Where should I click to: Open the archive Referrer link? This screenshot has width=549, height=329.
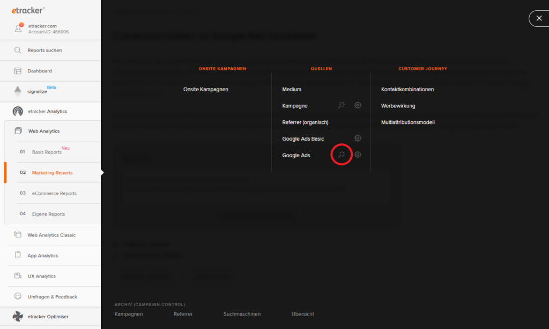[183, 314]
